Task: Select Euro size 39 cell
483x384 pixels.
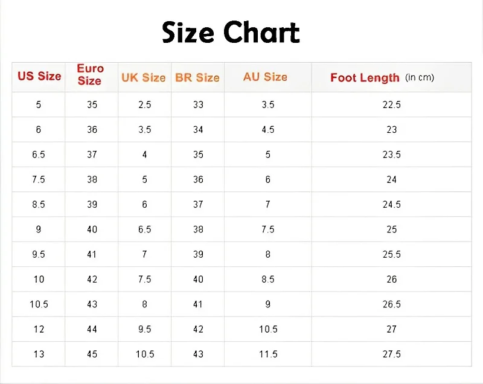Action: [92, 205]
